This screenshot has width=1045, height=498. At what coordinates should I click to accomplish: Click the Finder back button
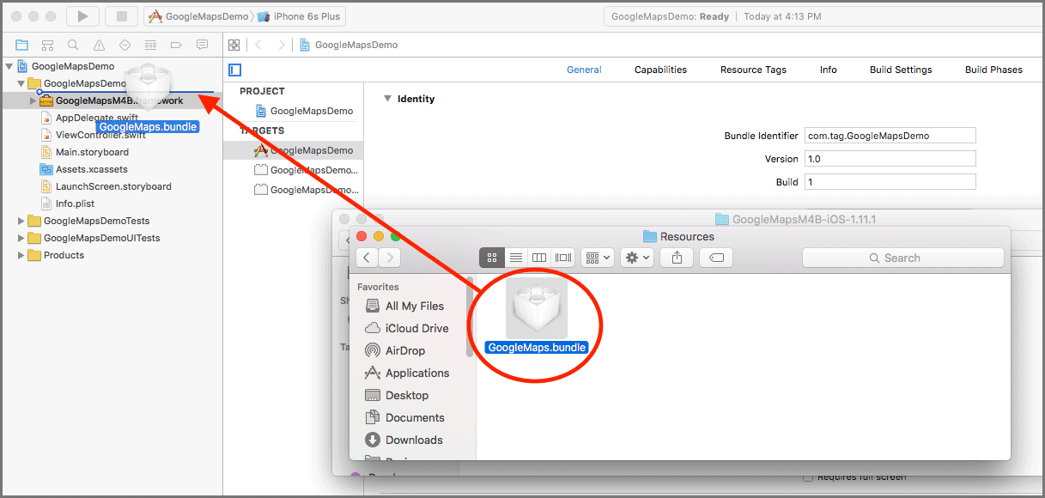[368, 258]
